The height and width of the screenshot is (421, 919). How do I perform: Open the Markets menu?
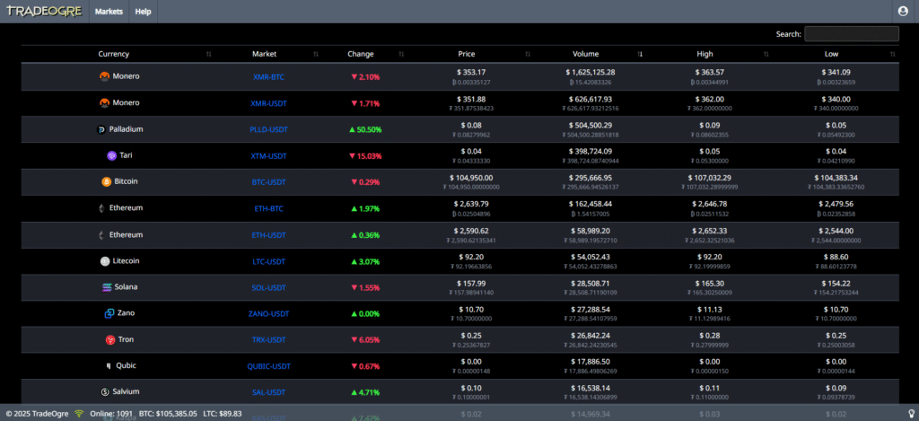pyautogui.click(x=109, y=11)
